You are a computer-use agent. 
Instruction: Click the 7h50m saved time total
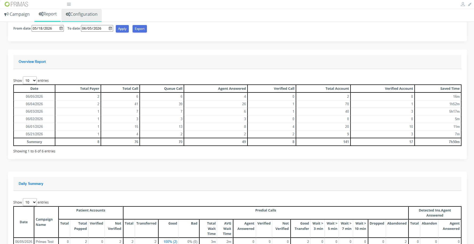(x=454, y=142)
